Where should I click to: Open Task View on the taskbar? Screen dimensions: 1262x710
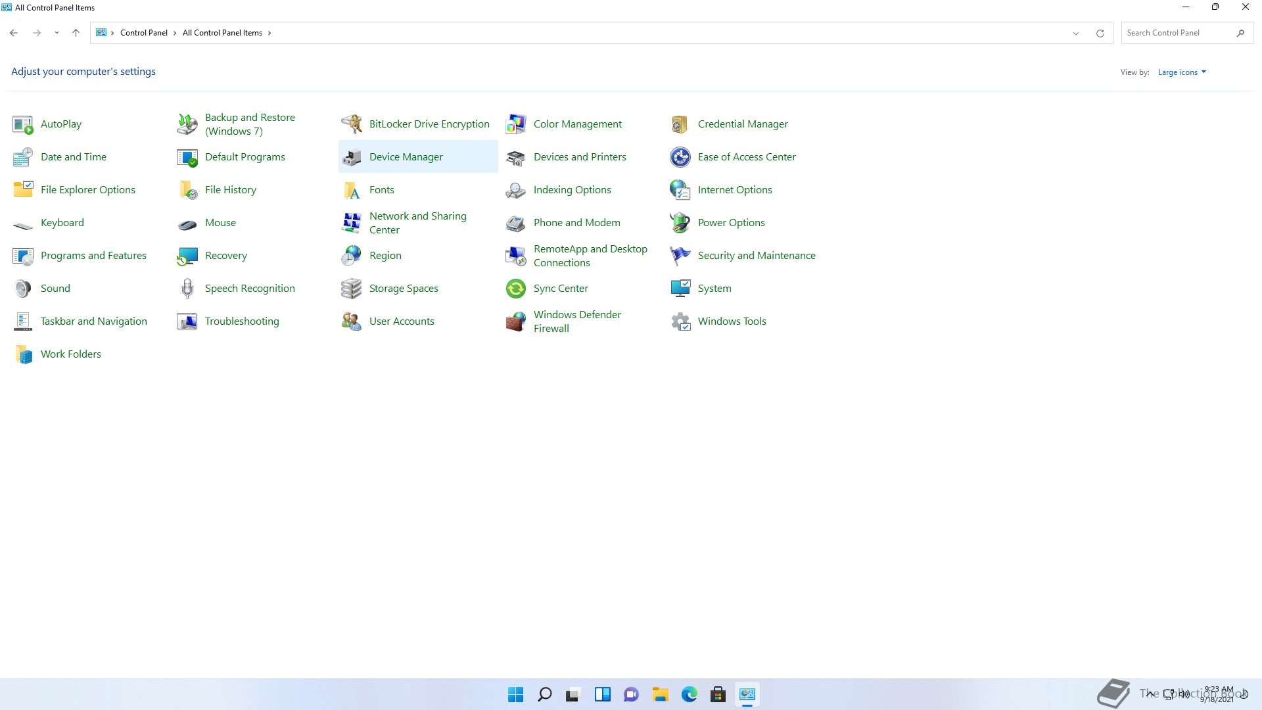tap(574, 694)
